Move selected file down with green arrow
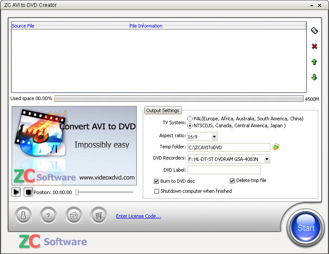329x254 pixels. pos(314,77)
